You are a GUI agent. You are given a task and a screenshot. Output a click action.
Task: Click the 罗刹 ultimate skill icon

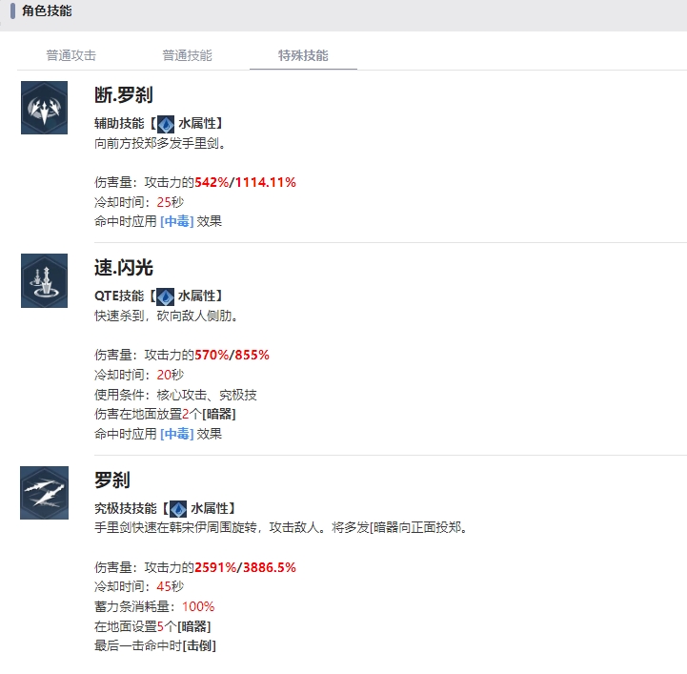[44, 493]
